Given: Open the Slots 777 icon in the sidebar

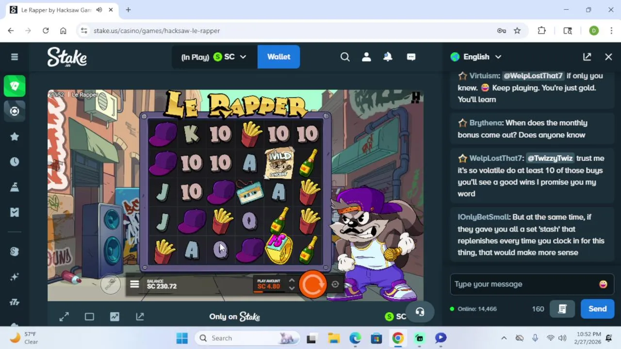Looking at the screenshot, I should (x=15, y=302).
